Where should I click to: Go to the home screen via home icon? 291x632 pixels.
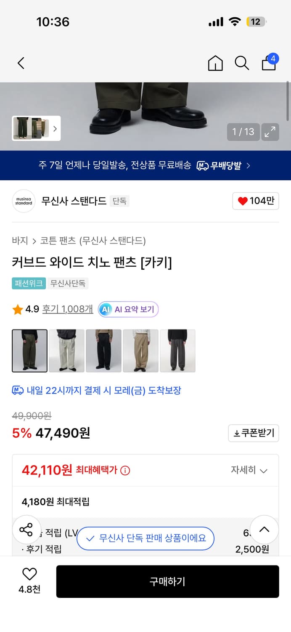pos(215,63)
